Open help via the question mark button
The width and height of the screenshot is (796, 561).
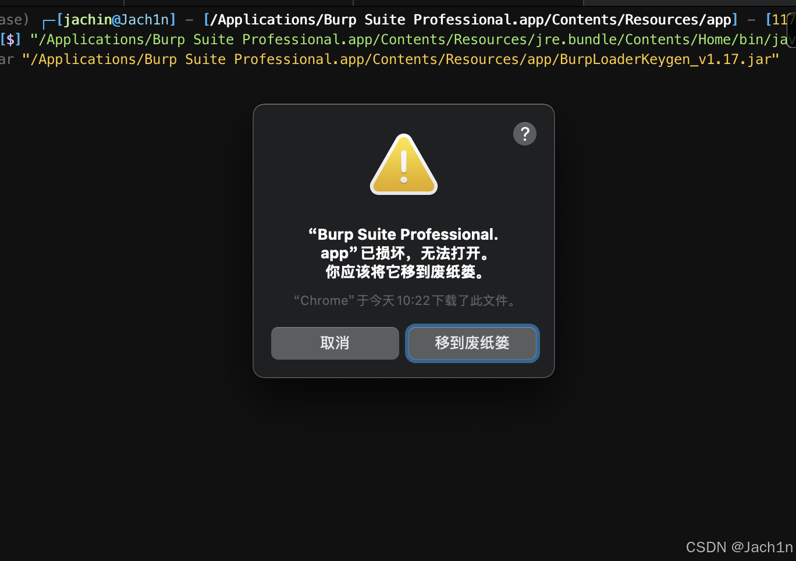(524, 134)
